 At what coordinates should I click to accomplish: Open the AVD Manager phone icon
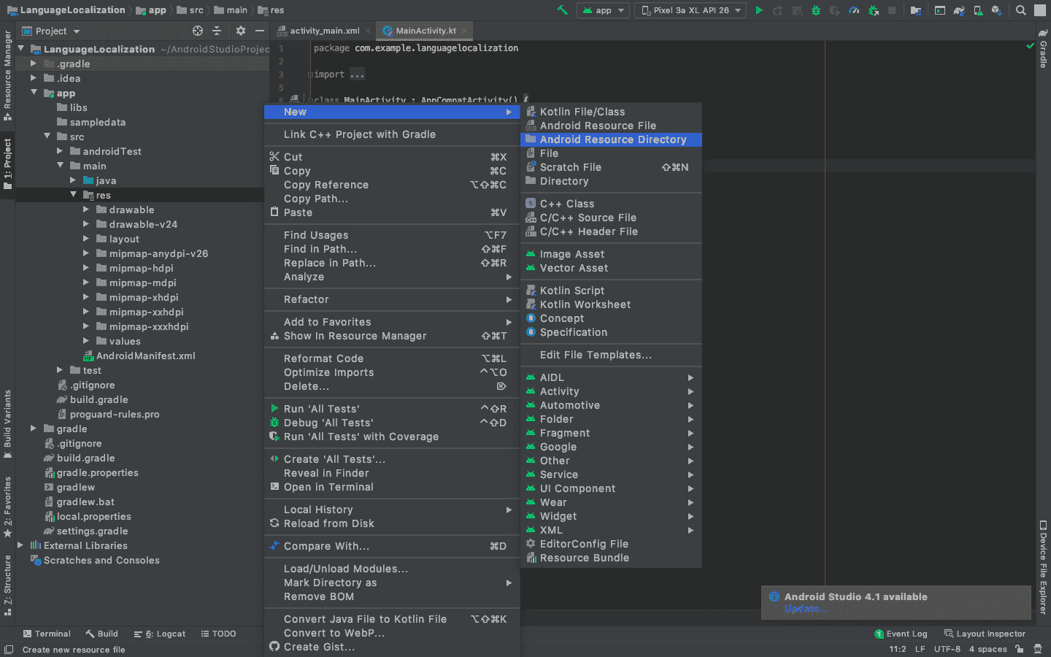pyautogui.click(x=978, y=10)
